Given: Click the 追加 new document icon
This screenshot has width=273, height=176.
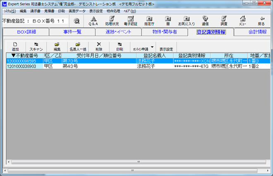Looking at the screenshot, I should click(15, 46).
